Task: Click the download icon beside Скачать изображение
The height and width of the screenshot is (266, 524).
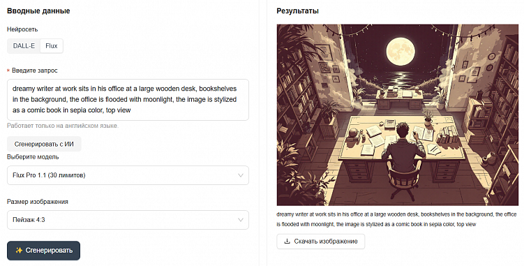Action: [x=287, y=242]
